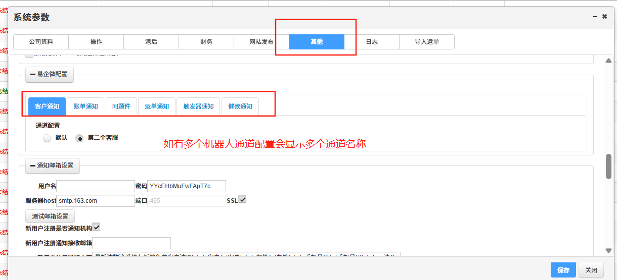The height and width of the screenshot is (280, 617).
Task: Switch to the 公司资料 tab
Action: (x=41, y=42)
